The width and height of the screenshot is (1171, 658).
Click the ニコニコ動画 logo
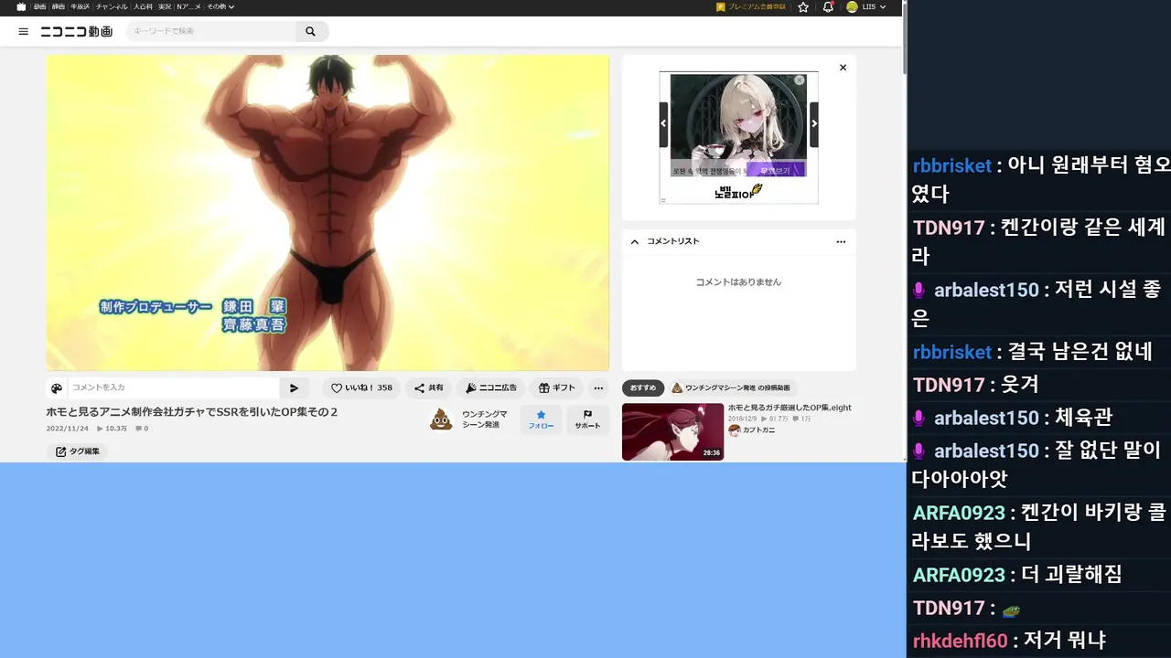tap(77, 31)
